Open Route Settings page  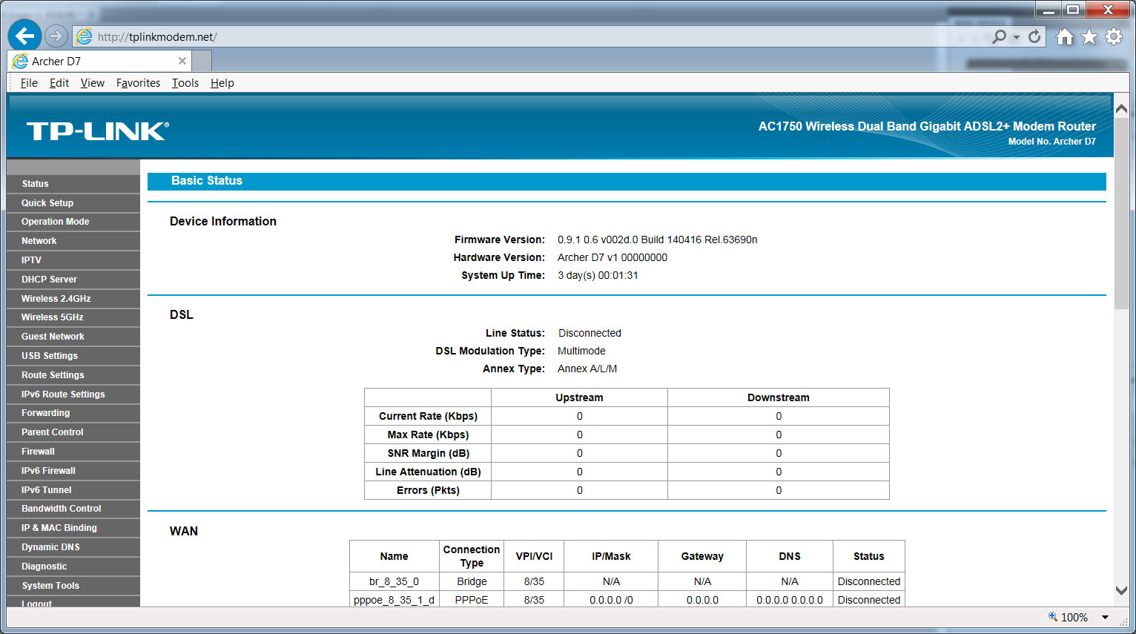[x=73, y=375]
